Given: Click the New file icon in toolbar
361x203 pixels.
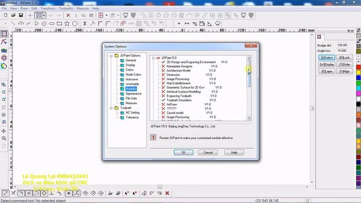Looking at the screenshot, I should click(6, 15).
